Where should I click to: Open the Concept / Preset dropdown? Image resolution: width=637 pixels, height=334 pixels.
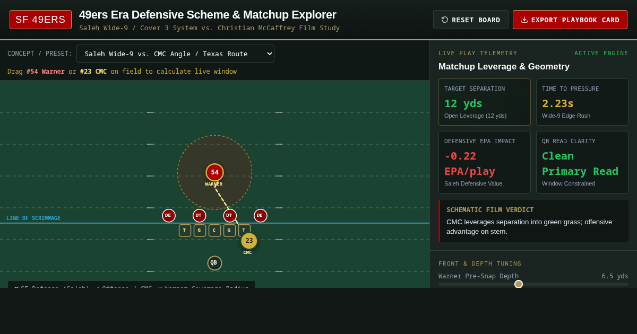[x=175, y=54]
